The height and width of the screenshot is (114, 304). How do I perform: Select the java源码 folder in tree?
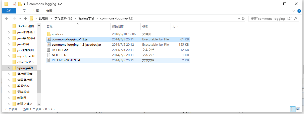(23, 44)
